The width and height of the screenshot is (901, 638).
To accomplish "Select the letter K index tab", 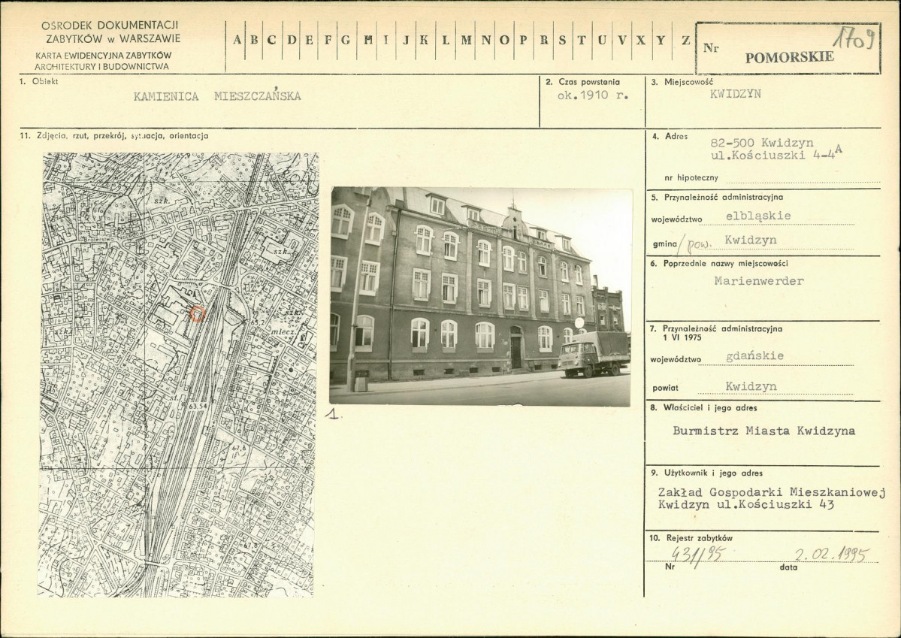I will pos(424,41).
